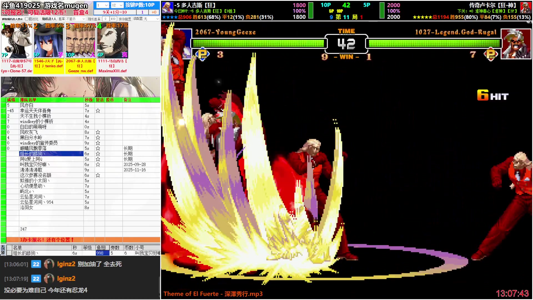
Task: Click the 6 HIT combo counter
Action: (493, 96)
